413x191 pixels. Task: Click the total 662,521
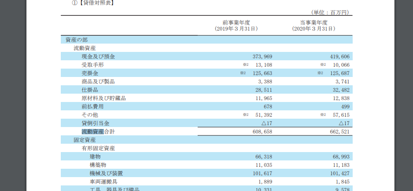(x=340, y=132)
